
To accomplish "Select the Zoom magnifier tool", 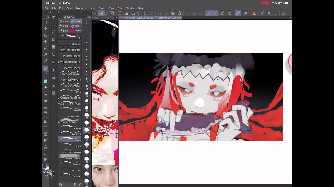I will tap(45, 22).
